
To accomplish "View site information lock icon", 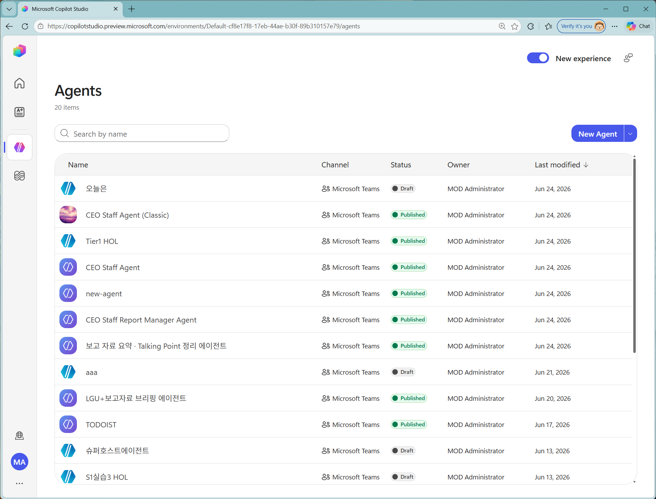I will point(41,26).
